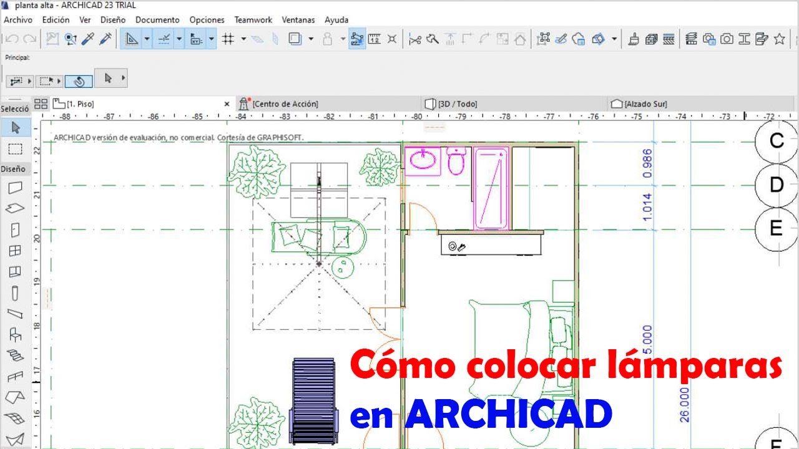Close the 1. Piso tab
Image resolution: width=799 pixels, height=449 pixels.
227,104
